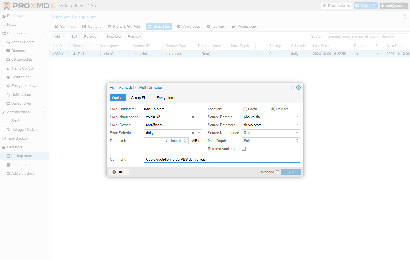The image size is (410, 260).
Task: Reset the Sync Job dialog form
Action: (292, 88)
